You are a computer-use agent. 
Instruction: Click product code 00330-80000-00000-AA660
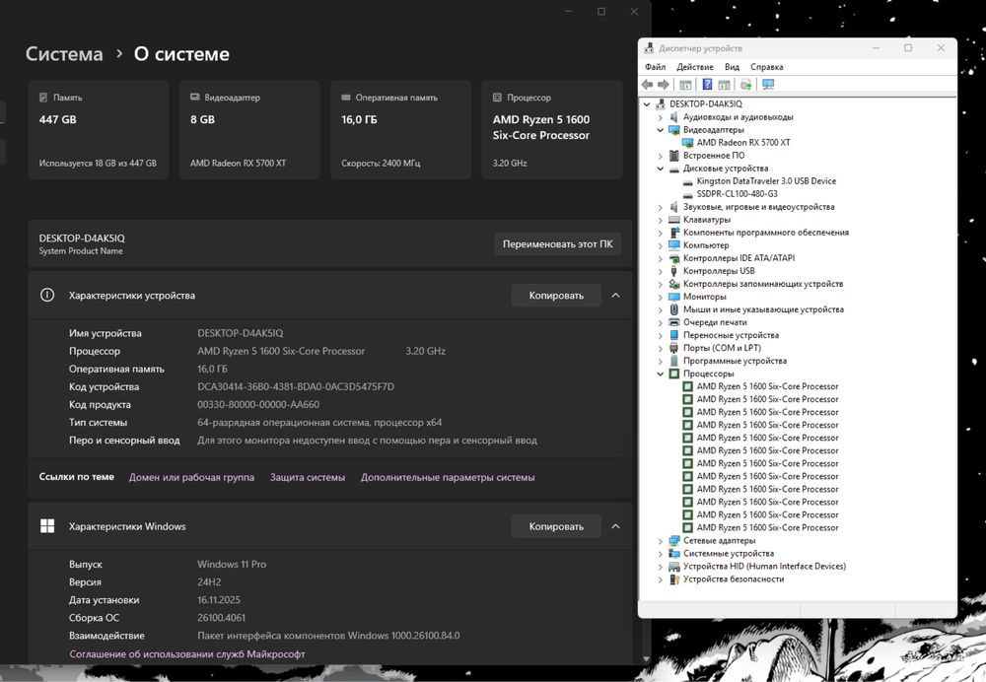(258, 405)
